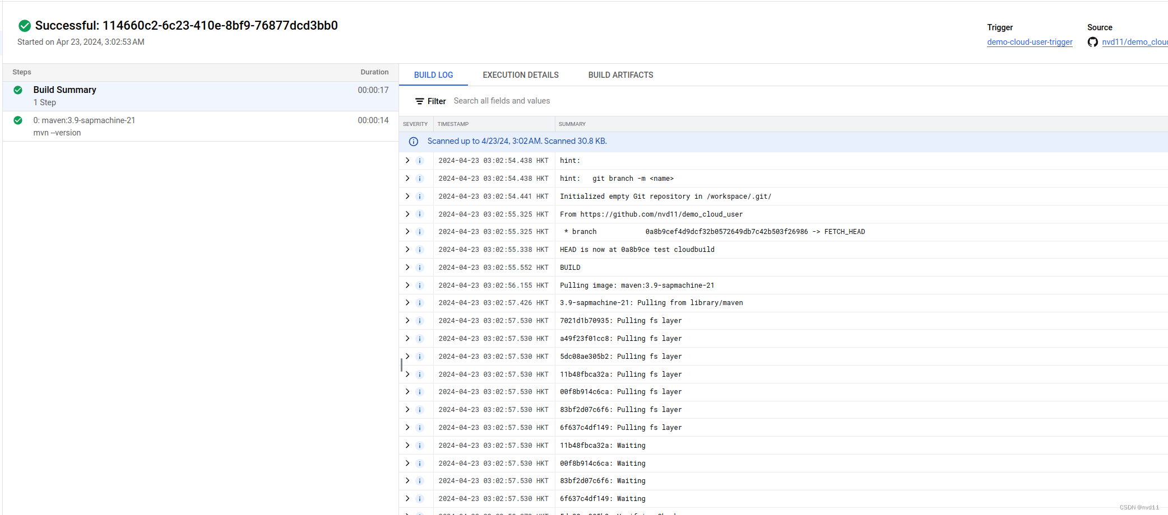Expand '11b48fbca32a: Pulling fs layer' entry
Viewport: 1168px width, 515px height.
tap(407, 374)
